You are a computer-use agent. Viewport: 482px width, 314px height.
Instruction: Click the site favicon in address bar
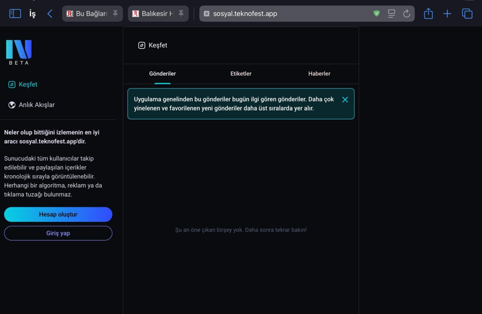(206, 13)
